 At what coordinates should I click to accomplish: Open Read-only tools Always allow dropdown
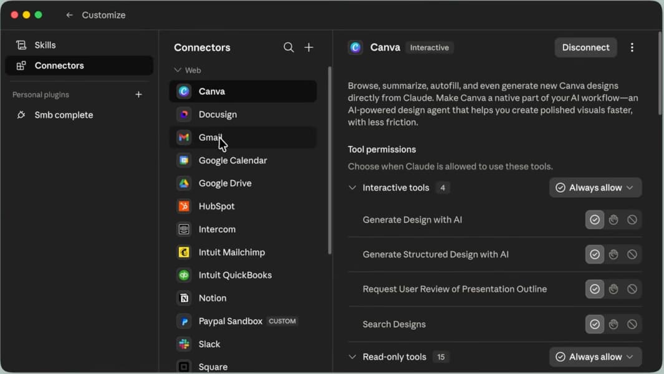coord(595,357)
